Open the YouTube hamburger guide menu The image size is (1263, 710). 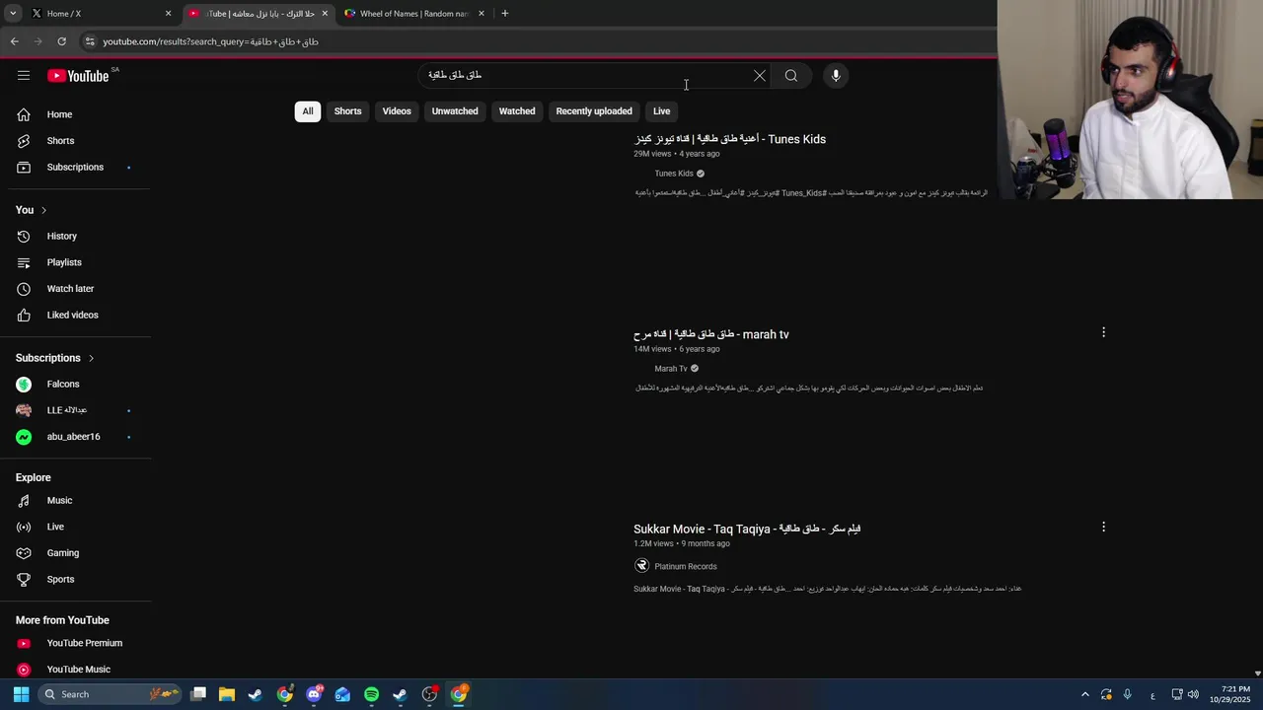point(24,76)
